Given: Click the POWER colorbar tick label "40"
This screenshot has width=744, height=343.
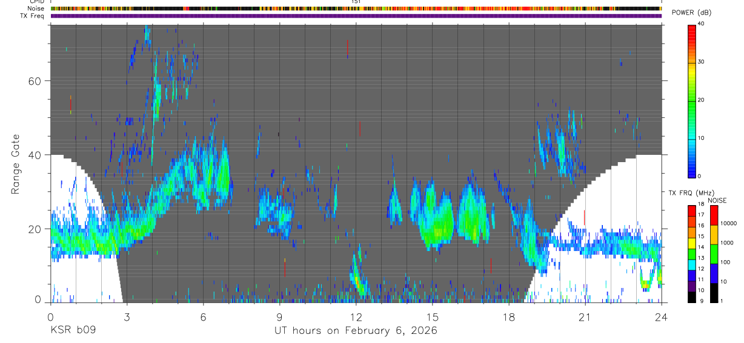Looking at the screenshot, I should point(701,24).
